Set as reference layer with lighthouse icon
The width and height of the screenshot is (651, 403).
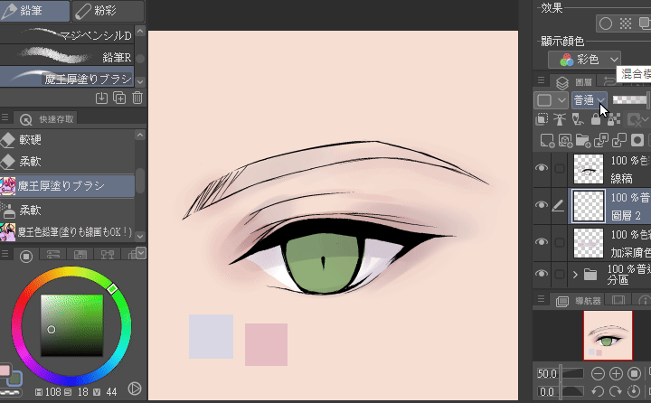coord(560,119)
